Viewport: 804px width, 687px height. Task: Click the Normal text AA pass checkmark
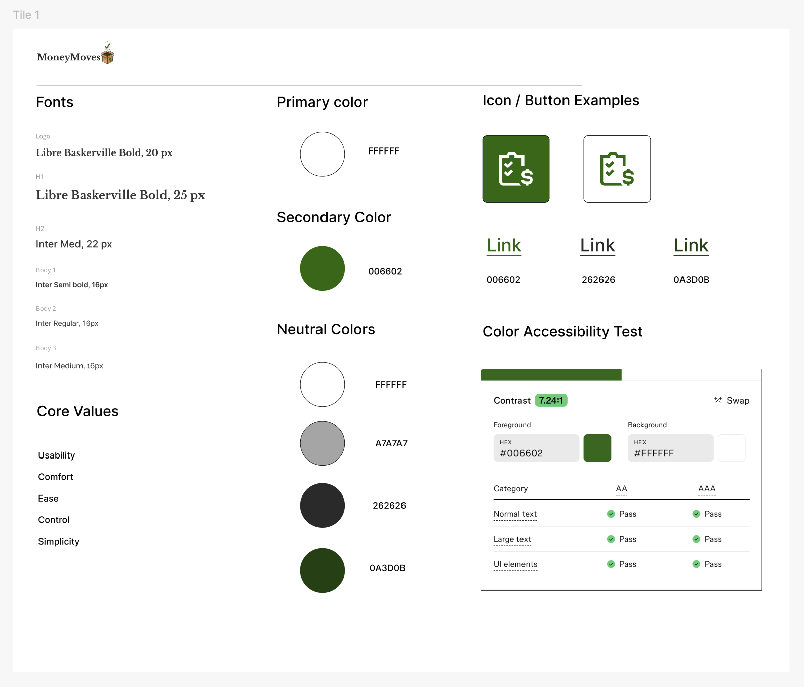(x=611, y=514)
